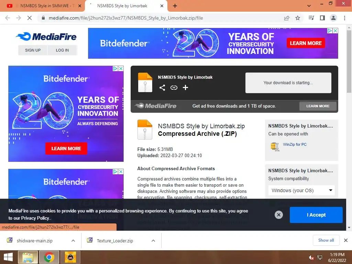
Task: Expand options for shidware-main.zip download
Action: [x=73, y=241]
